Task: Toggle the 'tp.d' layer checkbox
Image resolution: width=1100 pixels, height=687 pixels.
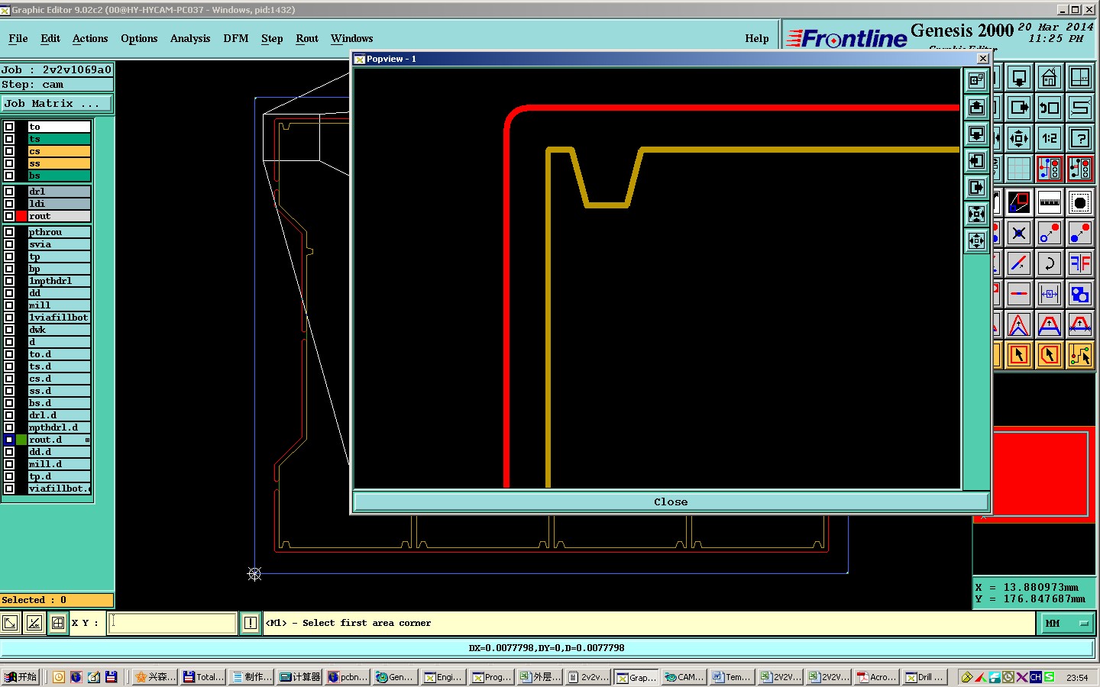Action: click(9, 476)
